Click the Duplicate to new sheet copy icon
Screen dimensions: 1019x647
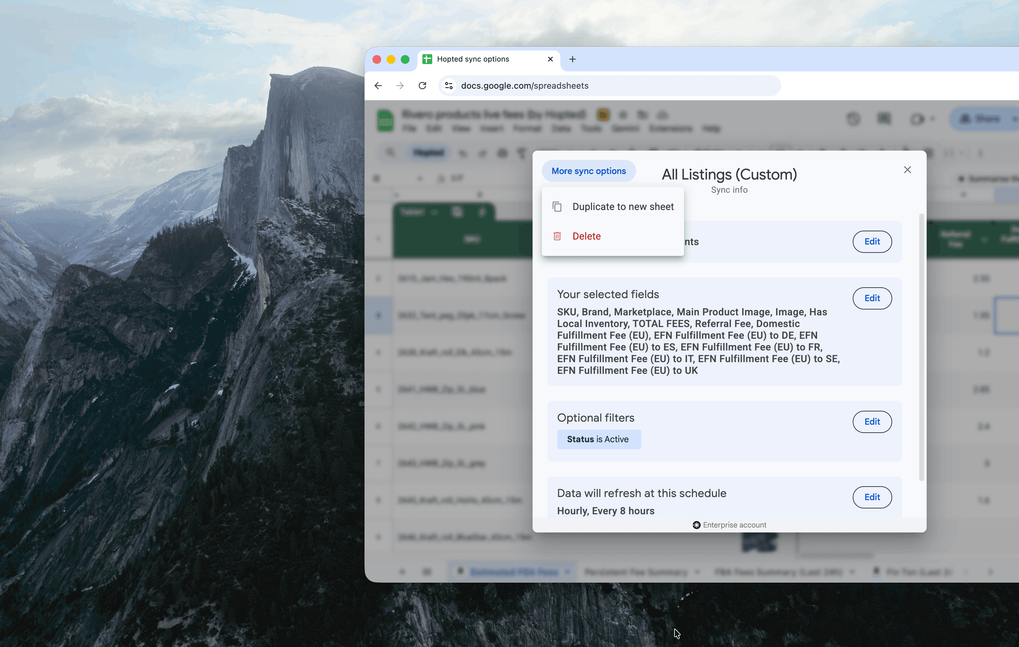[x=557, y=207]
